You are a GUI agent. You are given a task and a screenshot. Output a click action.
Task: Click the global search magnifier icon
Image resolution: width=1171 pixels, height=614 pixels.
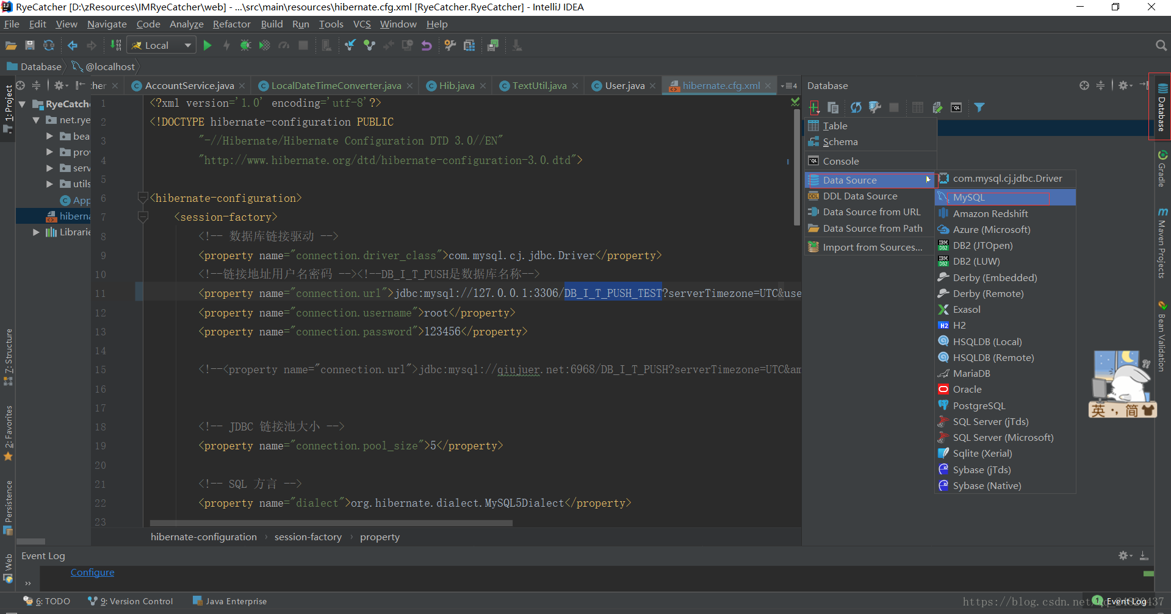pos(1161,46)
